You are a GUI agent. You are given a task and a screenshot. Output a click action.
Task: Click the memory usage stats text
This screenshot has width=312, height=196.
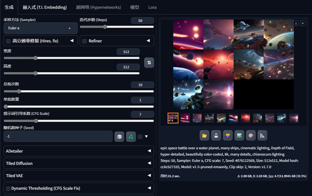click(x=272, y=176)
